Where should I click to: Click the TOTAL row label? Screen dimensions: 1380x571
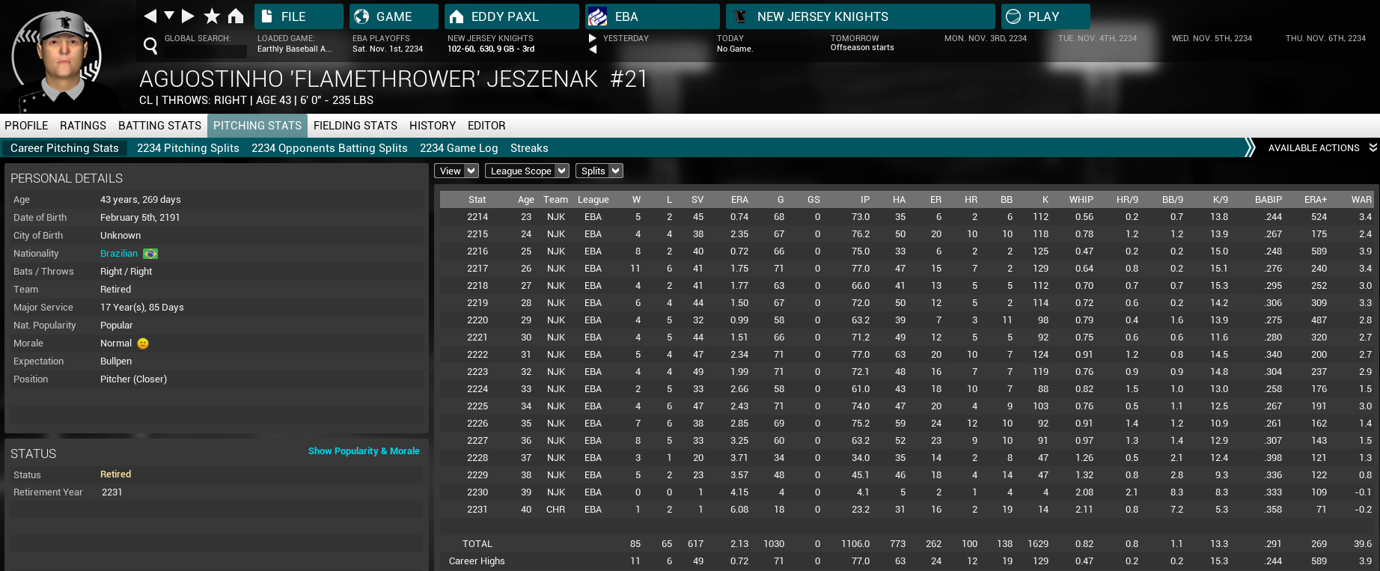[x=477, y=544]
